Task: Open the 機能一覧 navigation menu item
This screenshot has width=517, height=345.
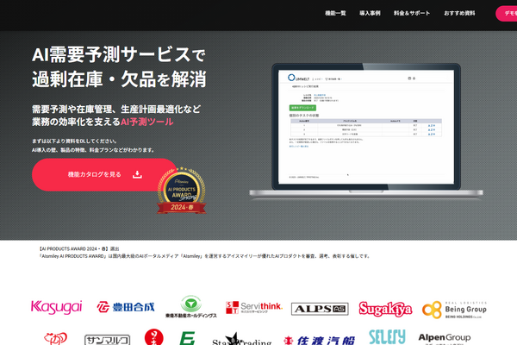Action: [335, 13]
